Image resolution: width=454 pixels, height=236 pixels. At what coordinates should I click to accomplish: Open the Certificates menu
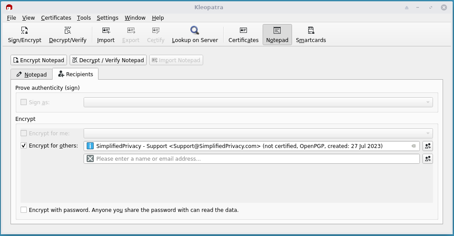click(56, 18)
